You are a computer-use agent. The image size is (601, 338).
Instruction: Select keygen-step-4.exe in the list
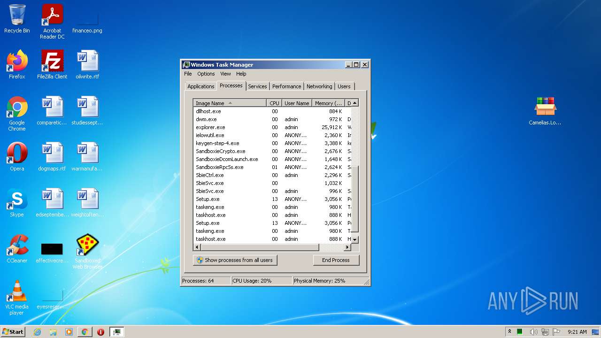pyautogui.click(x=272, y=143)
